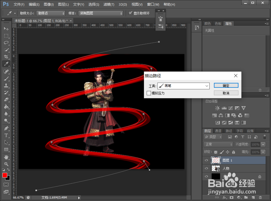The height and width of the screenshot is (201, 271).
Task: Toggle Show Sampling Ring (显示取样环) checkbox
Action: click(x=130, y=13)
